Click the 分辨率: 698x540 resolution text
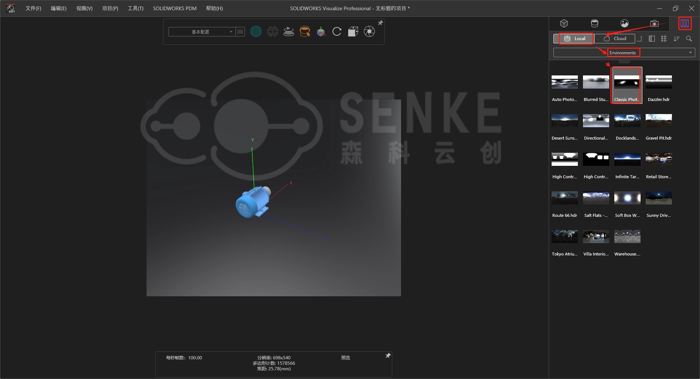700x379 pixels. [x=274, y=358]
